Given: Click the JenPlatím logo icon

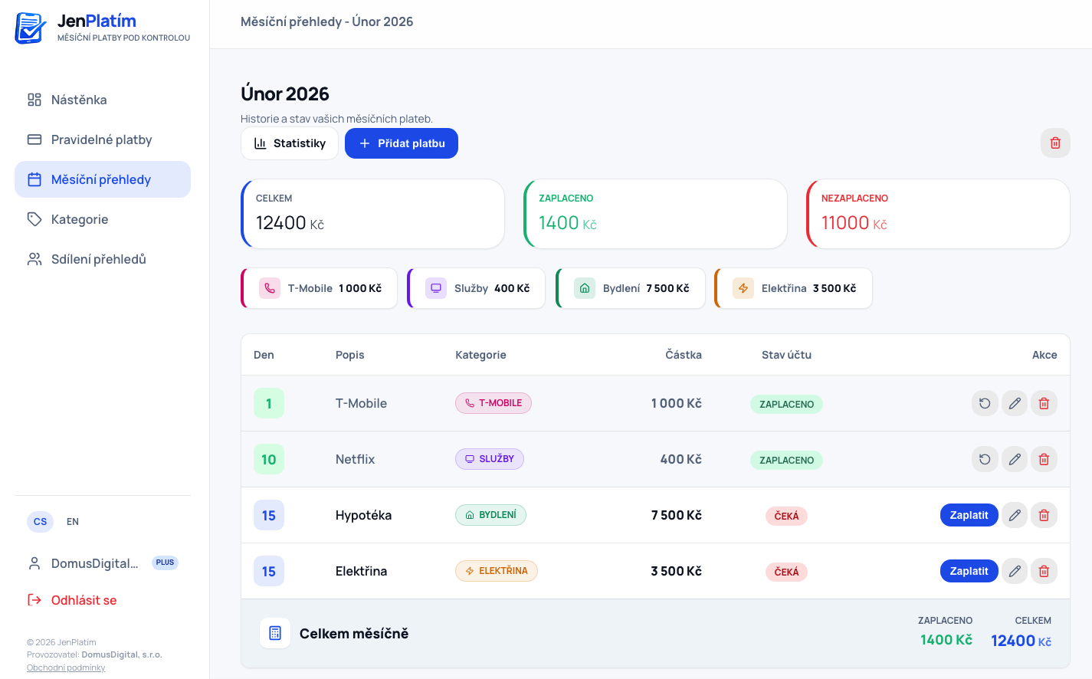Looking at the screenshot, I should 31,28.
